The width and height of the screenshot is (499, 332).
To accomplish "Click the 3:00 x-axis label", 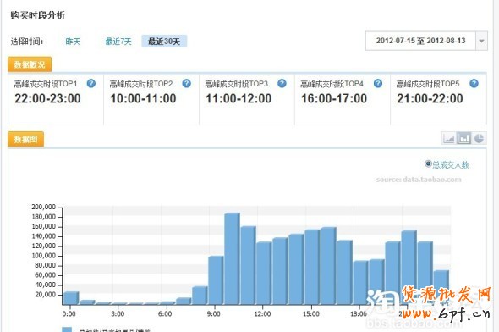I will 118,314.
